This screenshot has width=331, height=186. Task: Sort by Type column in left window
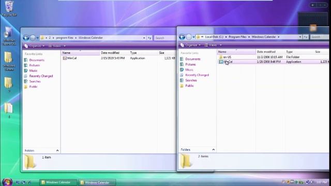pos(143,53)
